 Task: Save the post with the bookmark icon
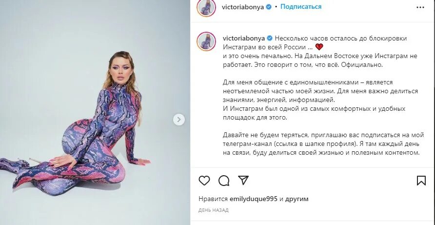coord(421,181)
